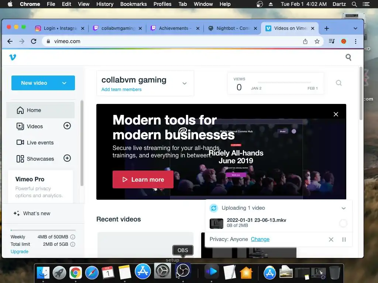Pause the video upload
This screenshot has height=283, width=378.
point(344,240)
